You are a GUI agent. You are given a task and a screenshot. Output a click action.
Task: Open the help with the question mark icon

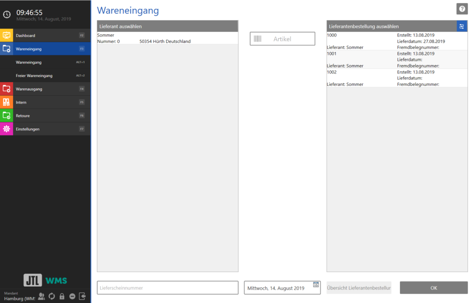pyautogui.click(x=461, y=9)
